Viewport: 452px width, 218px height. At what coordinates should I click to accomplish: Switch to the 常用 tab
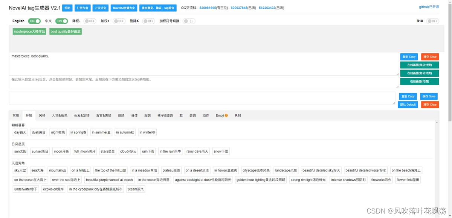(16, 115)
